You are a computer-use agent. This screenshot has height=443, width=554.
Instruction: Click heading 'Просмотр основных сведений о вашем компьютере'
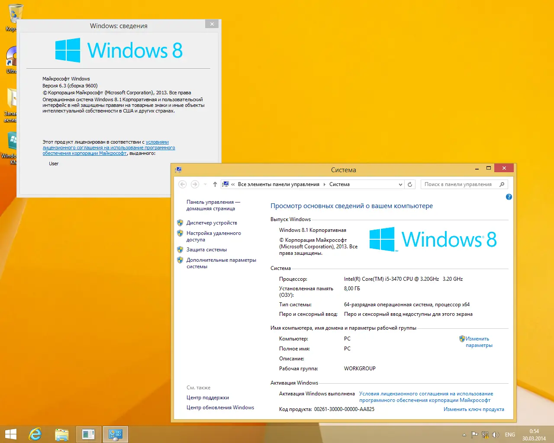pos(351,206)
